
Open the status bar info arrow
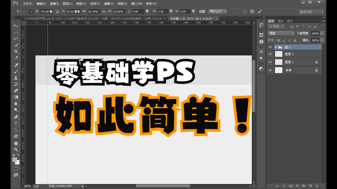click(x=83, y=186)
